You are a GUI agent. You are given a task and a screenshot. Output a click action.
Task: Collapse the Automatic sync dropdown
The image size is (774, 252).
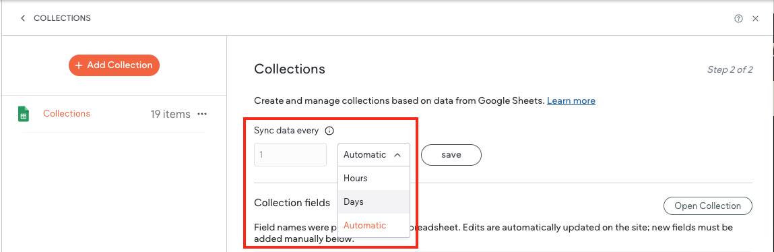pyautogui.click(x=374, y=155)
